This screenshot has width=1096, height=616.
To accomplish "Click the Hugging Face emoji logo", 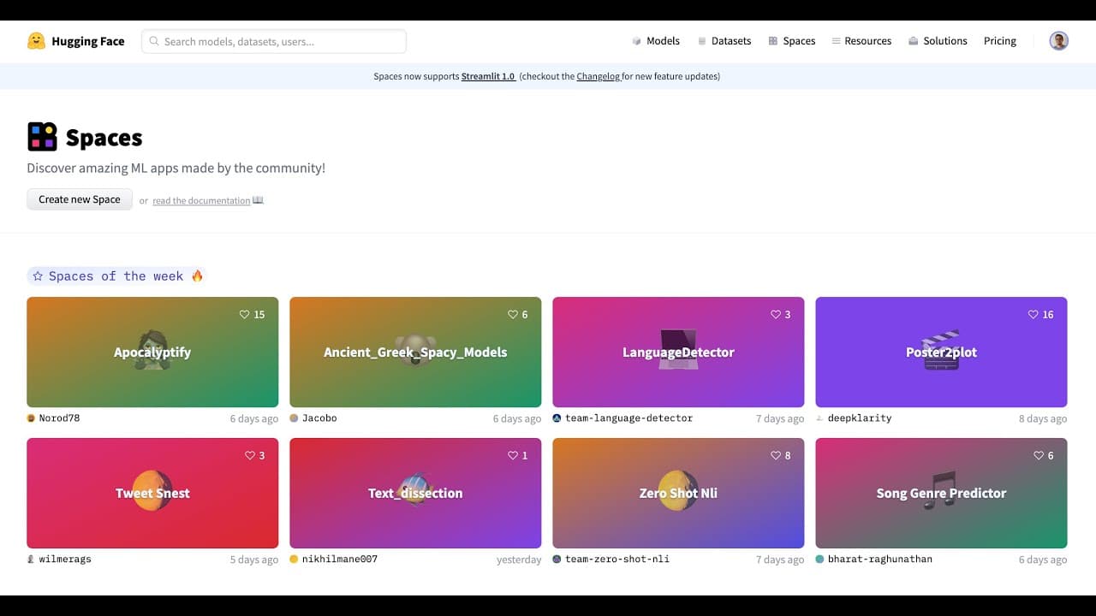I will 36,41.
